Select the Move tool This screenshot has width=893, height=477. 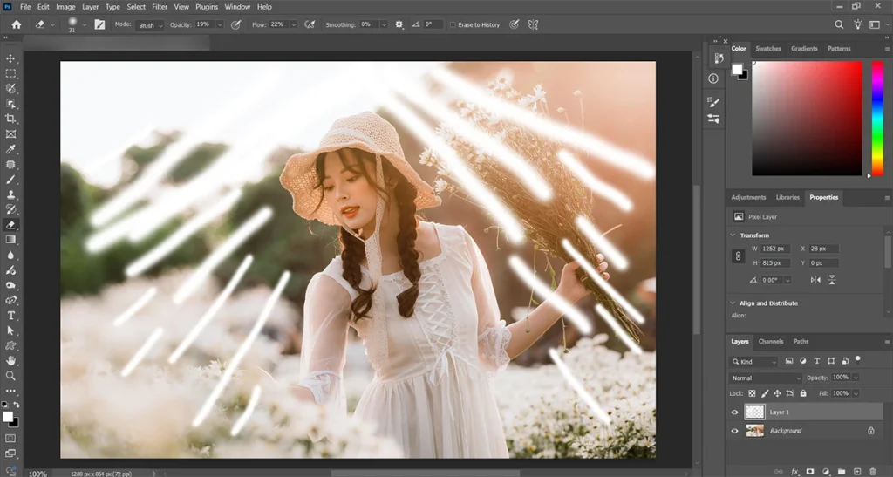pos(11,58)
